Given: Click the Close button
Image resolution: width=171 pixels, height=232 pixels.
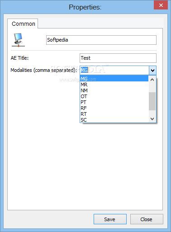Looking at the screenshot, I should (147, 219).
